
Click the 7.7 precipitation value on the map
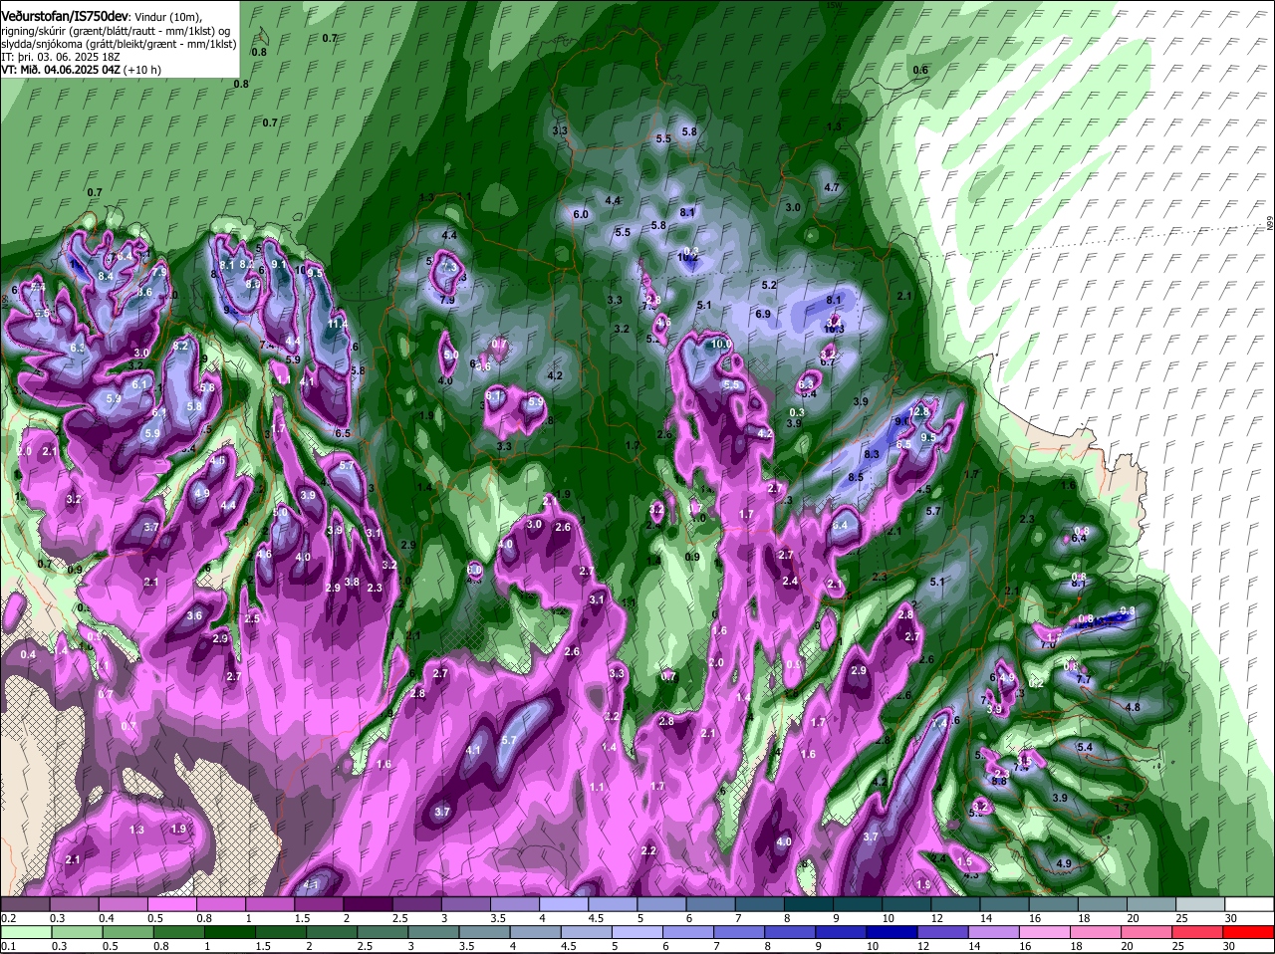click(x=1085, y=679)
